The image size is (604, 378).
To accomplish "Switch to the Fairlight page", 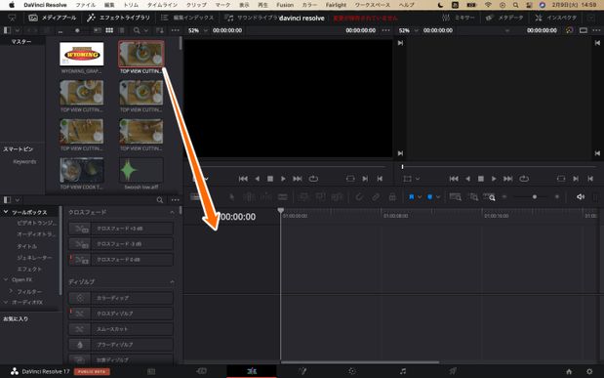I will [x=403, y=371].
